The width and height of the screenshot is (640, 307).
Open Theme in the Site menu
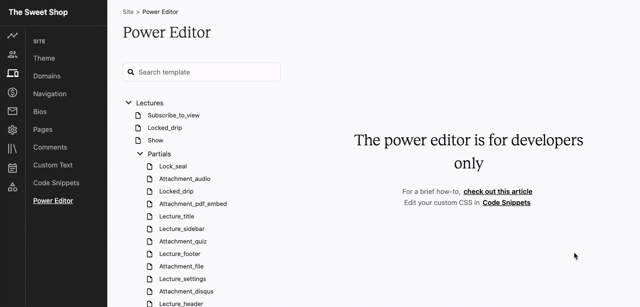point(44,58)
